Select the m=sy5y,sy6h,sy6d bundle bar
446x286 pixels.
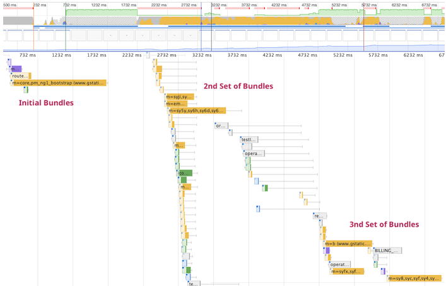pyautogui.click(x=196, y=111)
